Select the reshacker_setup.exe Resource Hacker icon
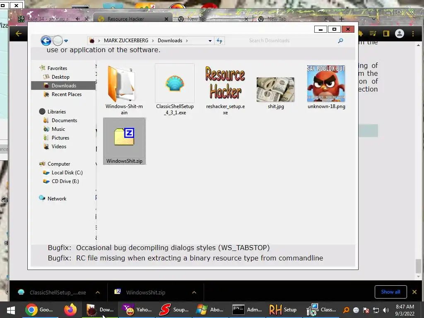424x318 pixels. coord(225,83)
